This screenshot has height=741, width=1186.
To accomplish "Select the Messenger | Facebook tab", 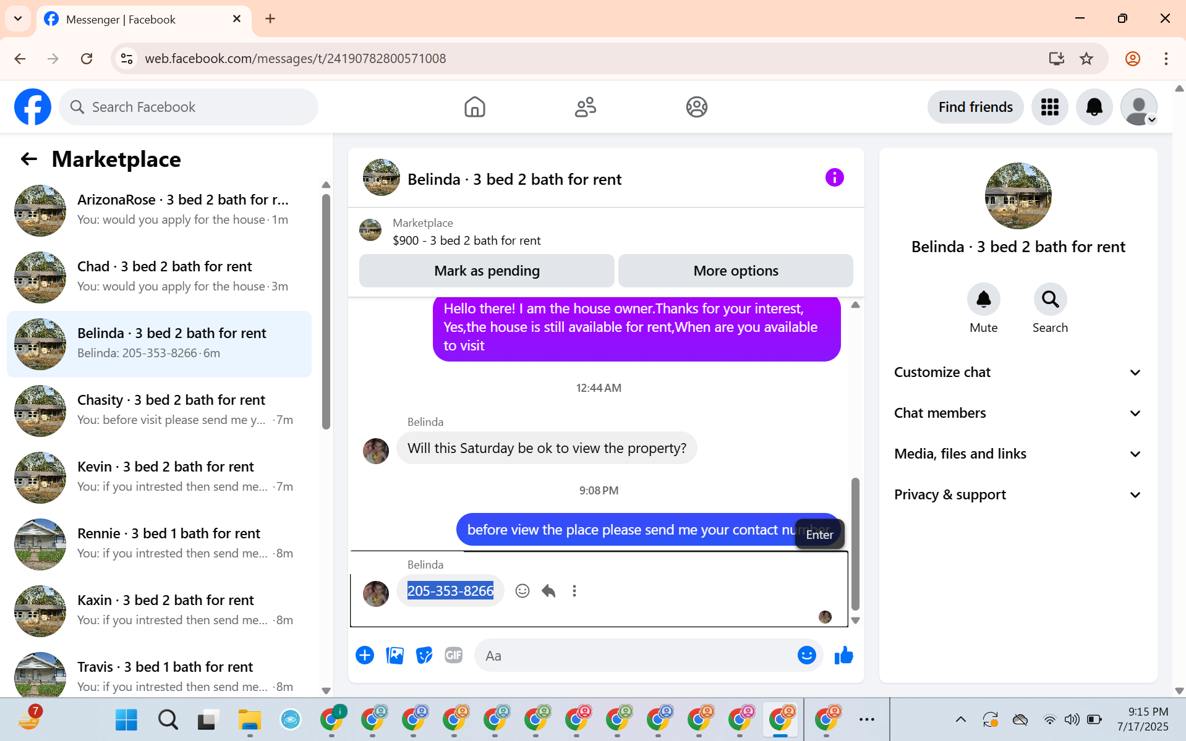I will (x=143, y=20).
